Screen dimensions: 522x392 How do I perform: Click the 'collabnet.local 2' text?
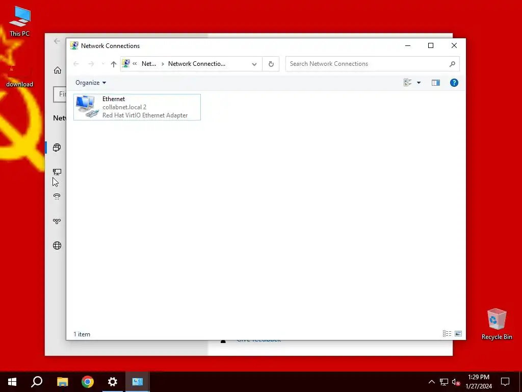(124, 107)
